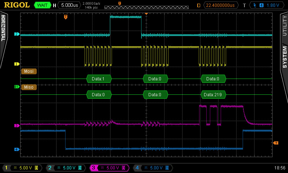Screen dimensions: 288x173
Task: Click the orange T marker at top-left of grid
Action: (x=66, y=17)
